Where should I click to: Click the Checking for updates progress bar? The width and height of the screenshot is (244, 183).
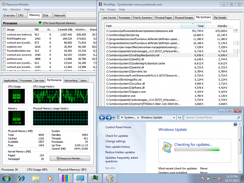[x=197, y=150]
